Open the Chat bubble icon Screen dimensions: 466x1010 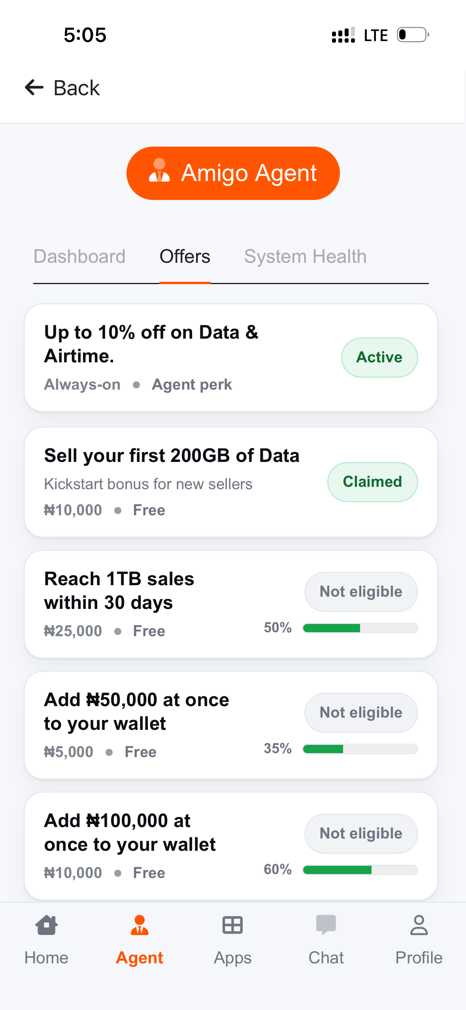(326, 925)
